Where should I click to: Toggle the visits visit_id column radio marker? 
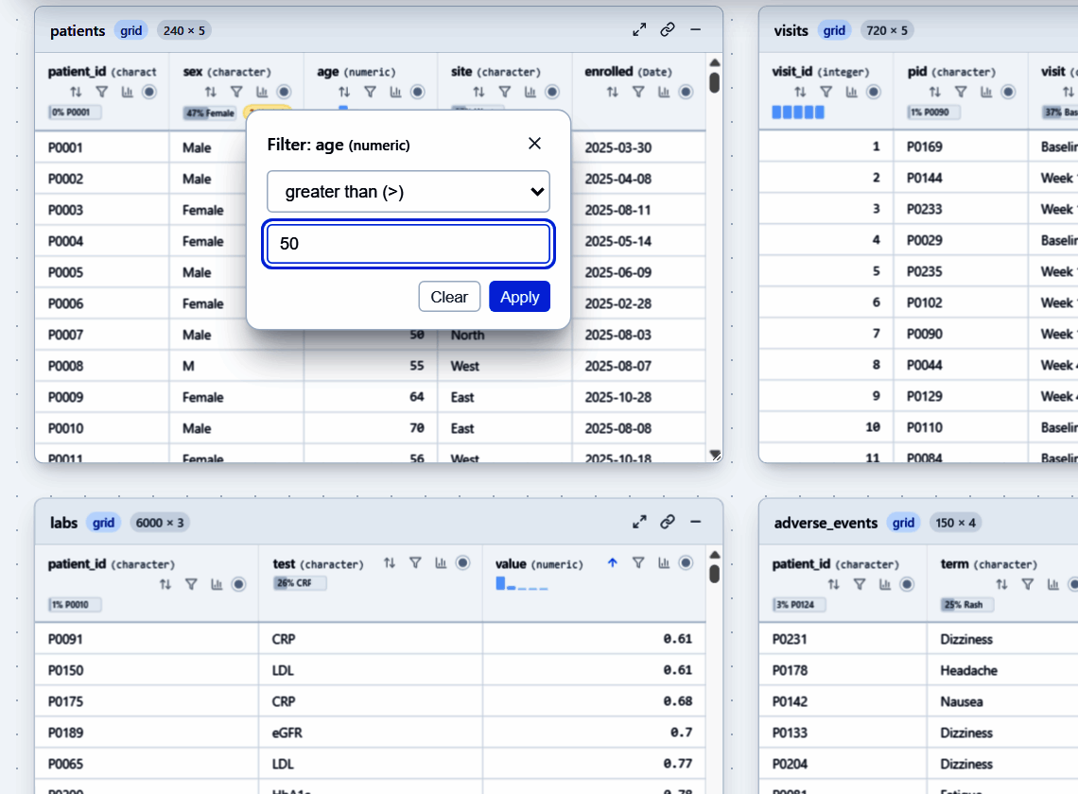pyautogui.click(x=873, y=92)
